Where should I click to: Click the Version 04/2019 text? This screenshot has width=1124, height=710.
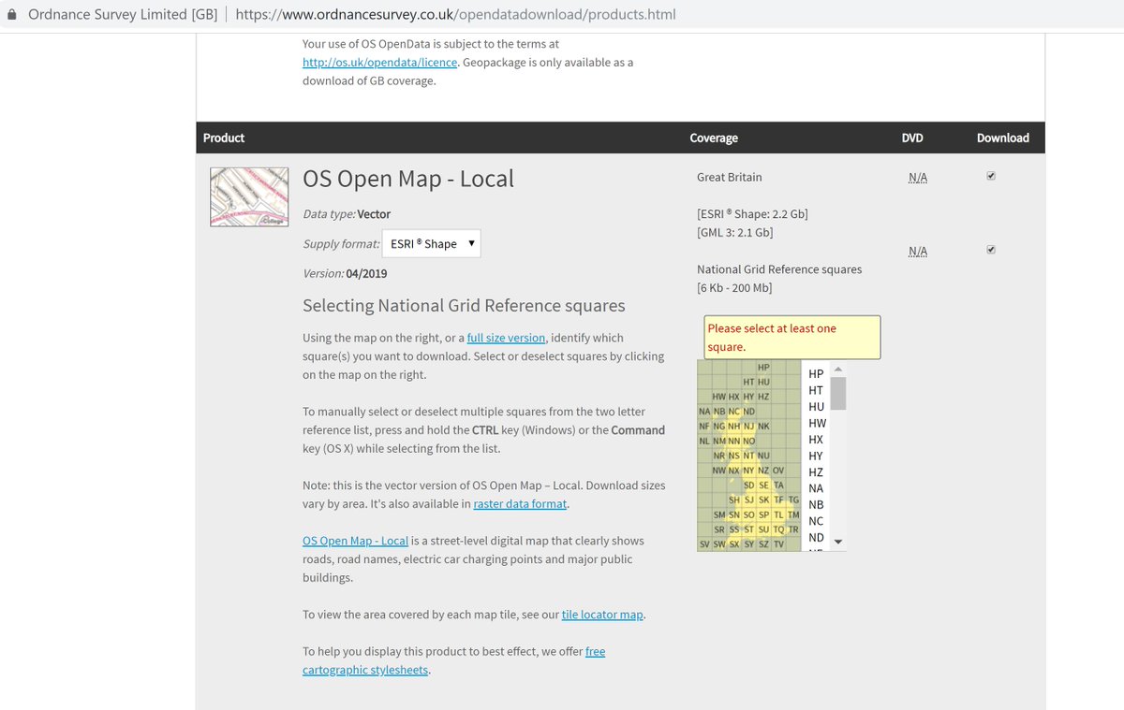tap(345, 273)
